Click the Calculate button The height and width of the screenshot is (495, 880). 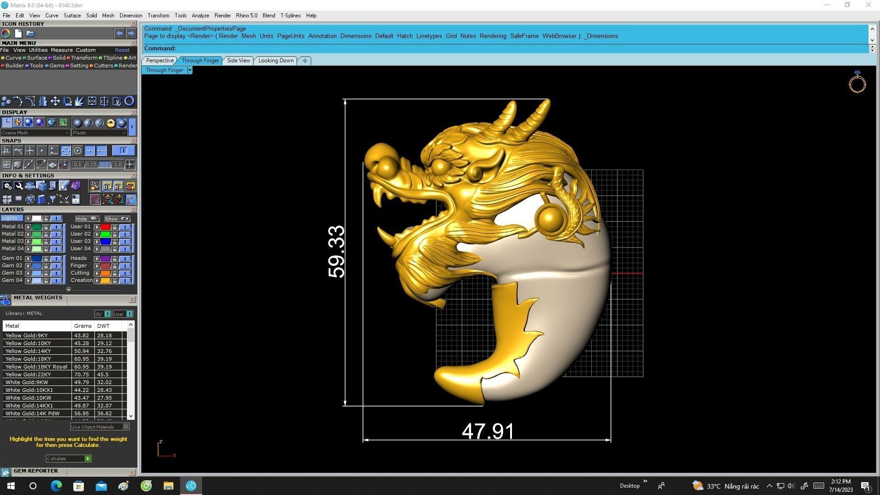point(69,459)
